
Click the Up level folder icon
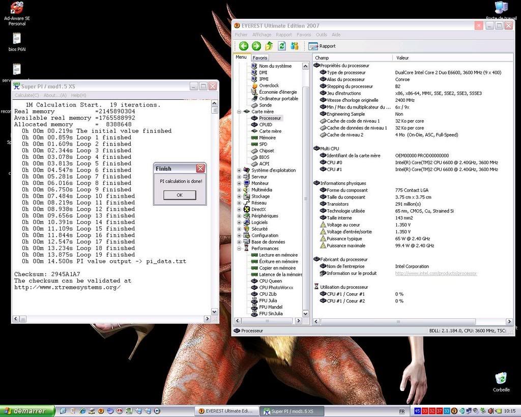pos(269,46)
